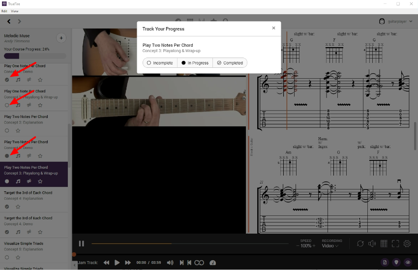The height and width of the screenshot is (270, 418).
Task: Open the Edit menu
Action: [x=4, y=11]
